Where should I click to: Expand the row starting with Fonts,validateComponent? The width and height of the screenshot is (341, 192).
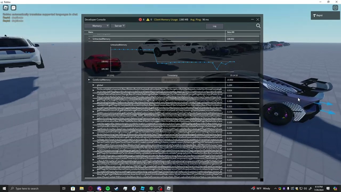pos(93,90)
